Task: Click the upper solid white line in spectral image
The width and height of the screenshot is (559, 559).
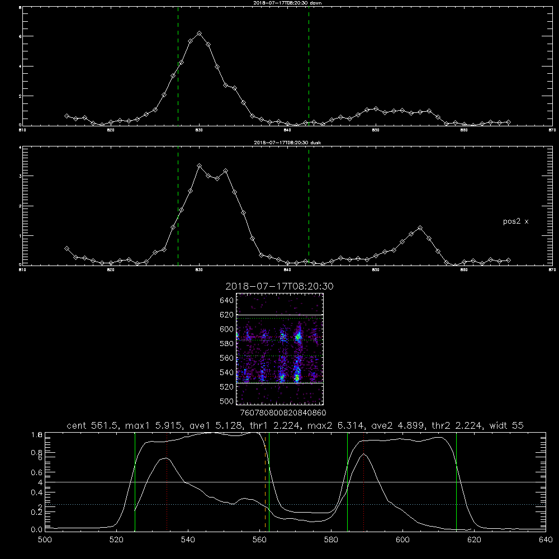Action: coord(280,315)
